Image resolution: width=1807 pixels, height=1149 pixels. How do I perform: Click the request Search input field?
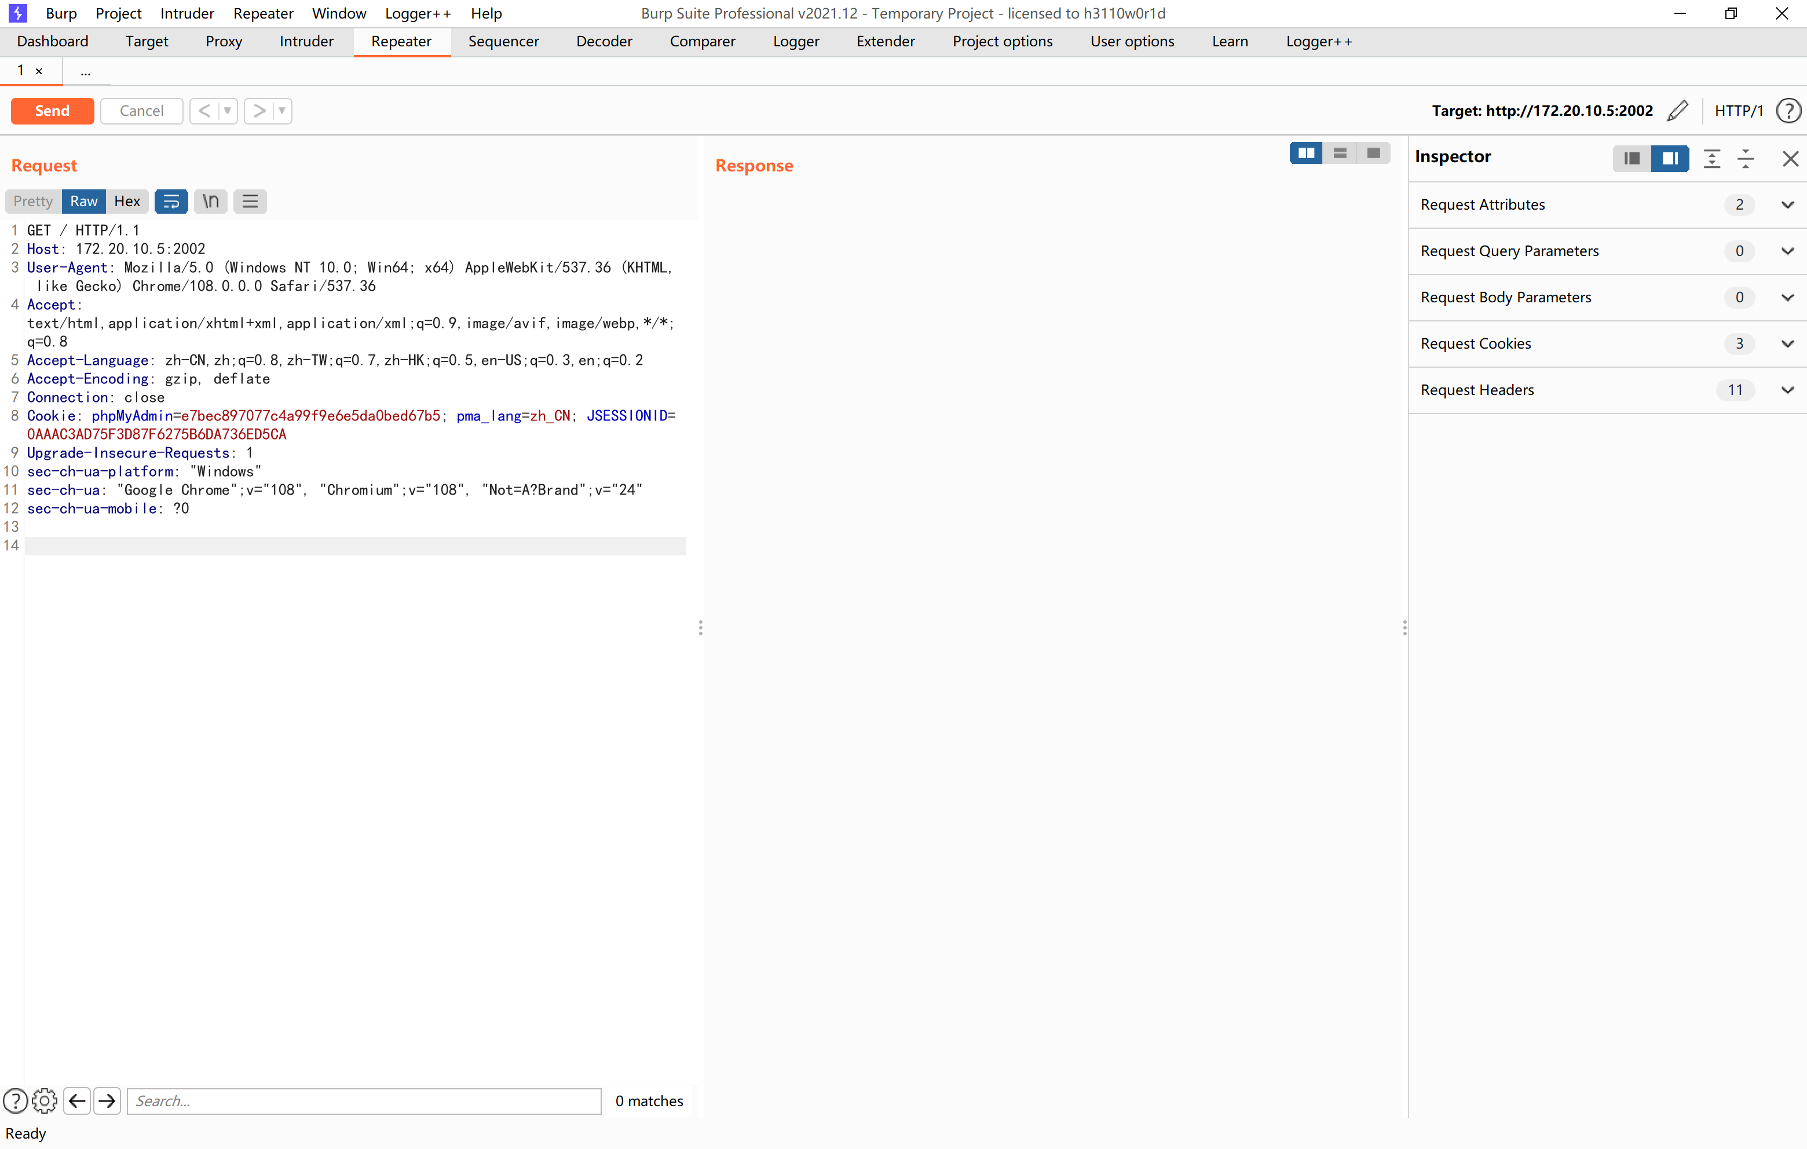(x=364, y=1101)
